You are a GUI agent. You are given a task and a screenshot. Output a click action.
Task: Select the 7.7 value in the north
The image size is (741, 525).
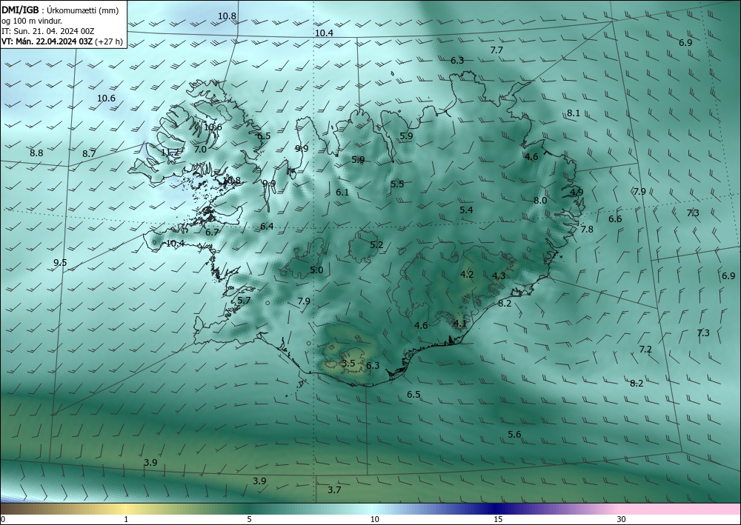pos(496,50)
